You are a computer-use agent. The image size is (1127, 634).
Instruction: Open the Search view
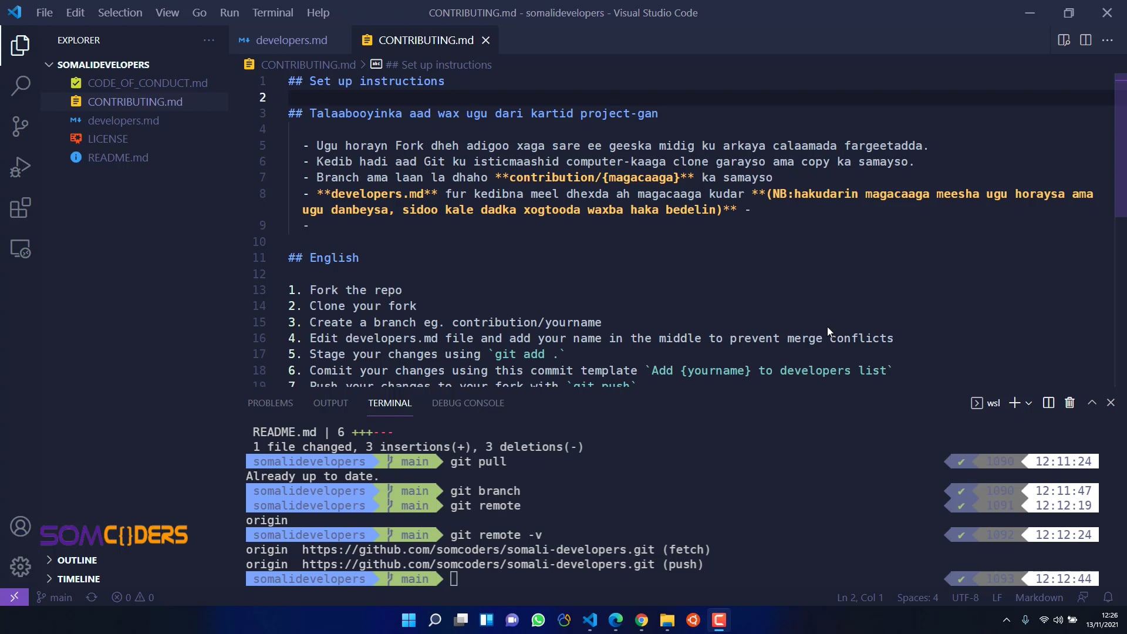tap(21, 86)
